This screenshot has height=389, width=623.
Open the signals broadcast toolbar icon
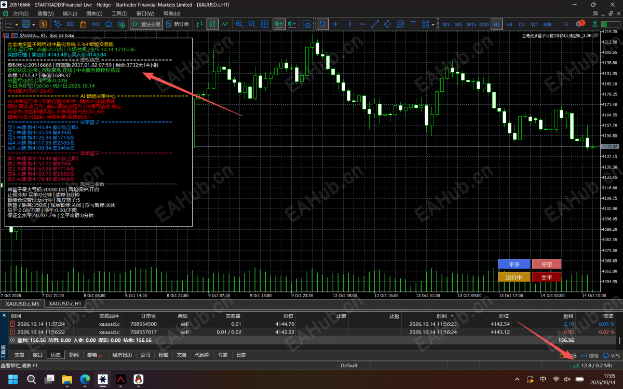coord(96,24)
